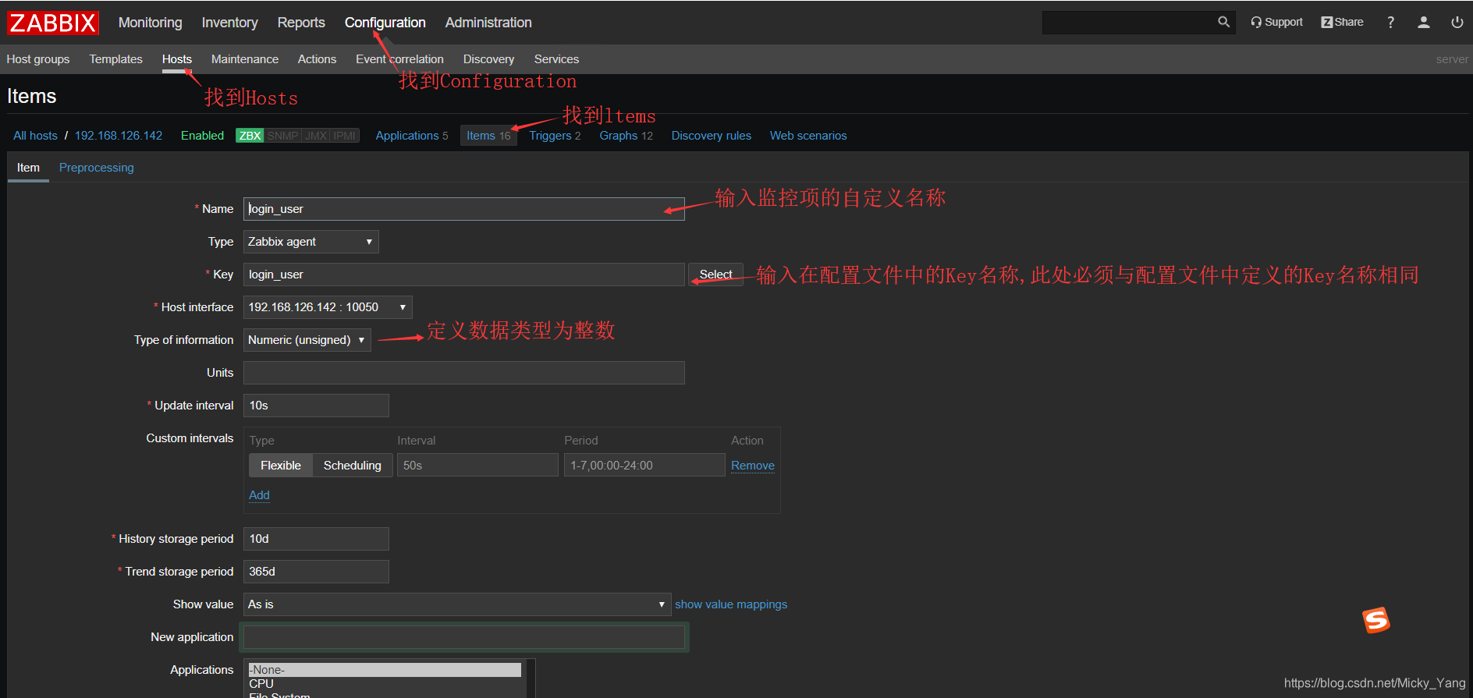The image size is (1473, 698).
Task: Open the help question mark icon
Action: pos(1390,23)
